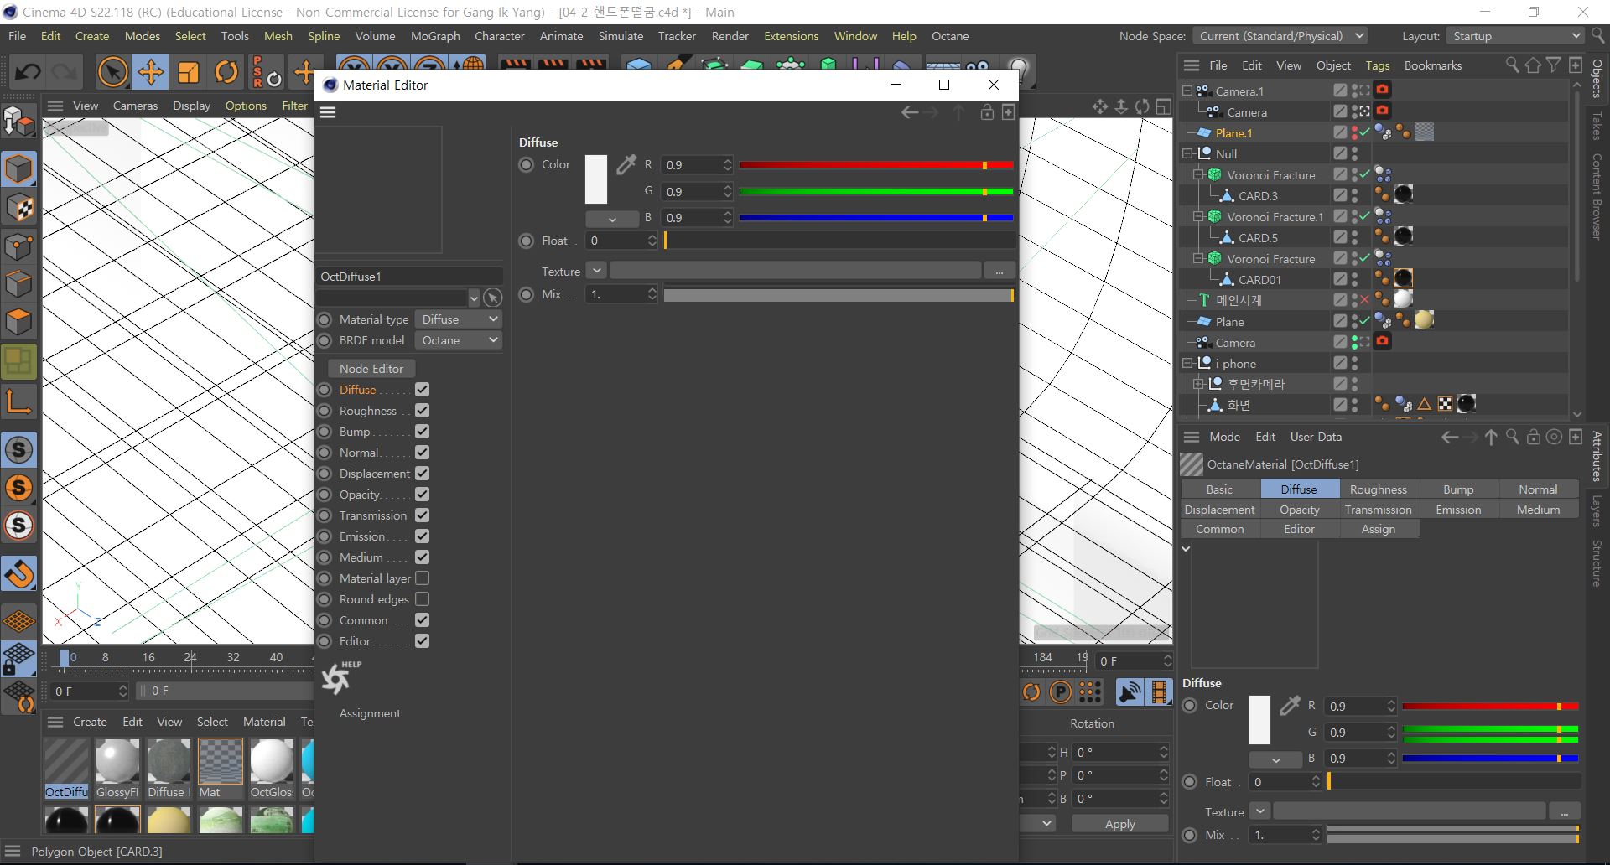The width and height of the screenshot is (1610, 865).
Task: Pick color with Diffuse eyedropper in Material Editor
Action: pos(626,165)
